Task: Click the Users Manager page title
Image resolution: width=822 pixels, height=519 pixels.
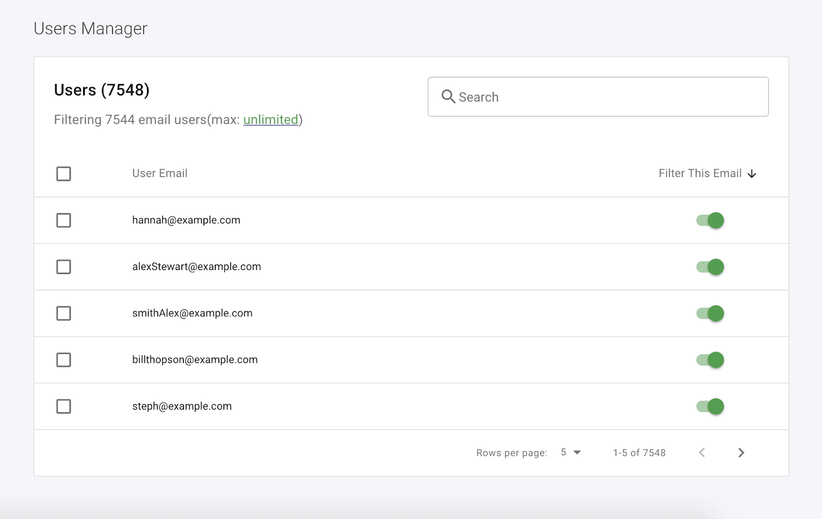Action: coord(90,29)
